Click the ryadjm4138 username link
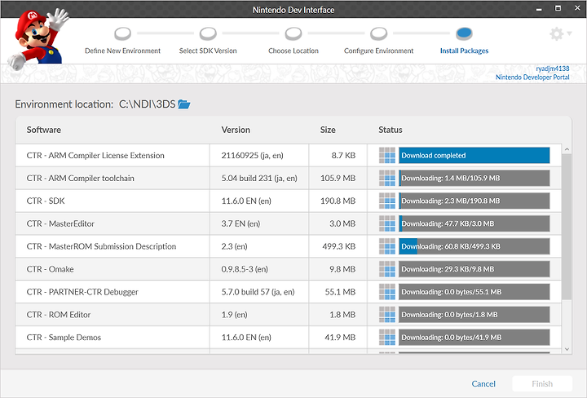The width and height of the screenshot is (587, 398). coord(553,69)
